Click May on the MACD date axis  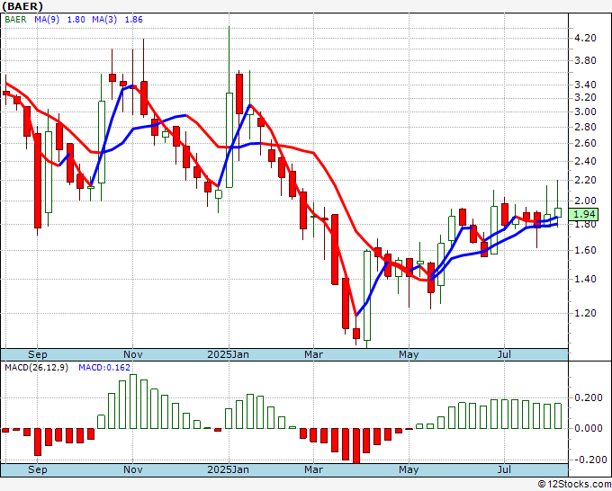(409, 469)
